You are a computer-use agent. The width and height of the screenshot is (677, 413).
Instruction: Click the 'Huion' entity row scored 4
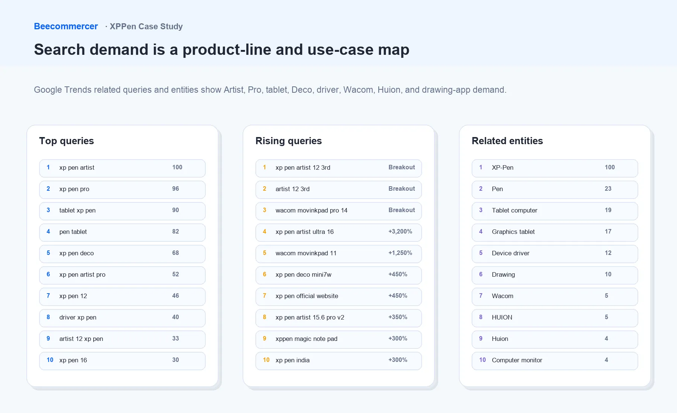click(x=555, y=339)
